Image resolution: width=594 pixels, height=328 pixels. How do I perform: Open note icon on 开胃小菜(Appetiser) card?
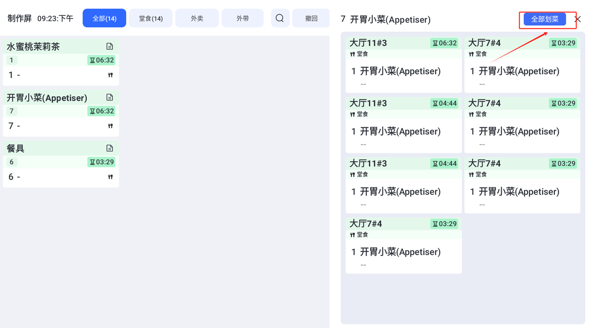110,98
